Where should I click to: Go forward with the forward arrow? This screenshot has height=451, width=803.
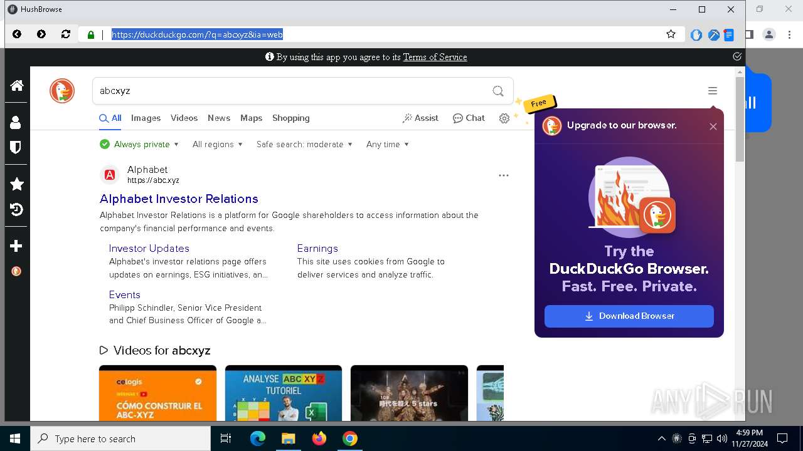point(41,34)
